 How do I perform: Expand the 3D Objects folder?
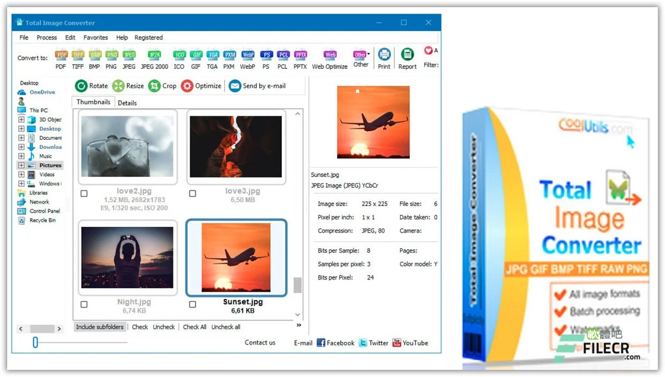(x=21, y=120)
